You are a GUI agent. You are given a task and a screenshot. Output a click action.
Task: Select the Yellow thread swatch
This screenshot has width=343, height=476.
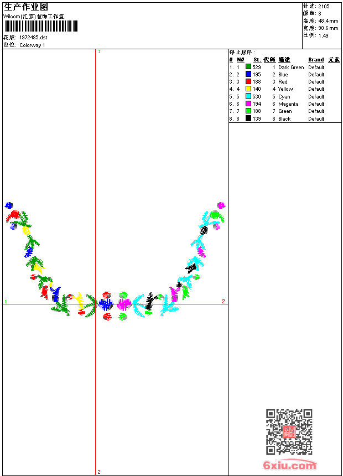(x=248, y=89)
